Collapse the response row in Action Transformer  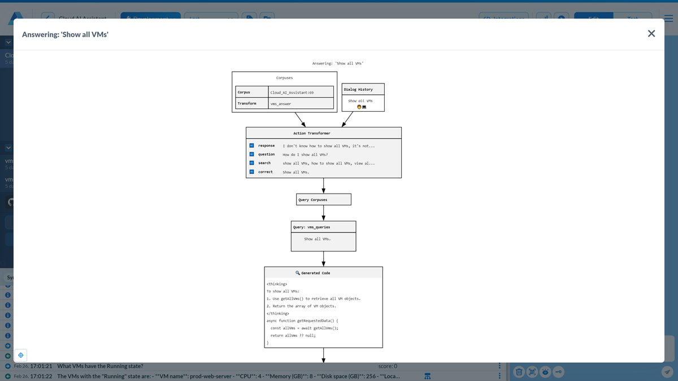point(251,146)
